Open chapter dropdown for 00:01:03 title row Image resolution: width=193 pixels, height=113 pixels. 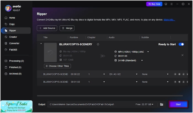tap(104, 82)
